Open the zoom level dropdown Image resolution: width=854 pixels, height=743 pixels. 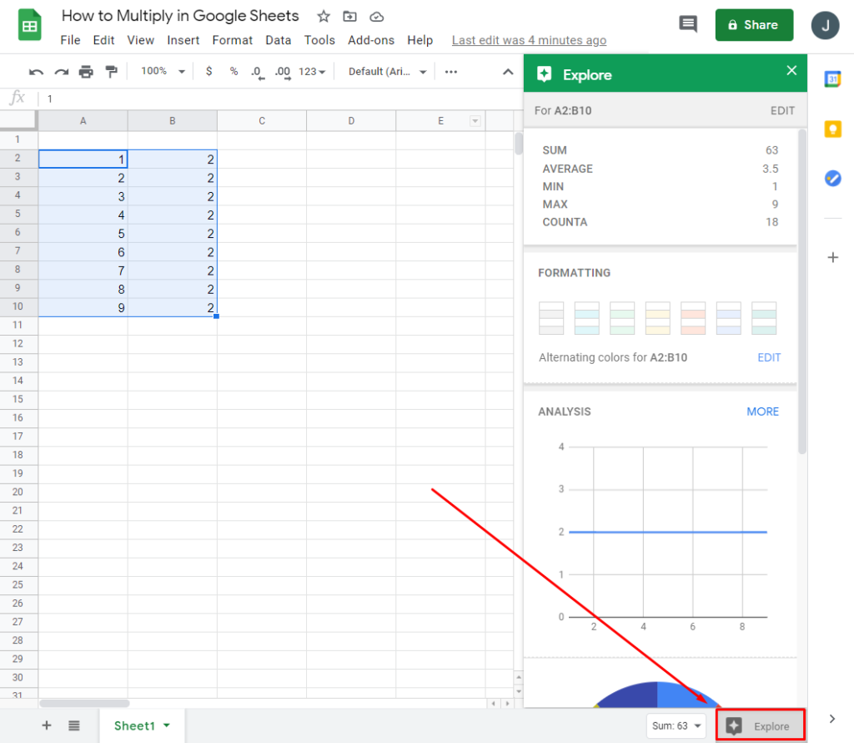coord(161,71)
